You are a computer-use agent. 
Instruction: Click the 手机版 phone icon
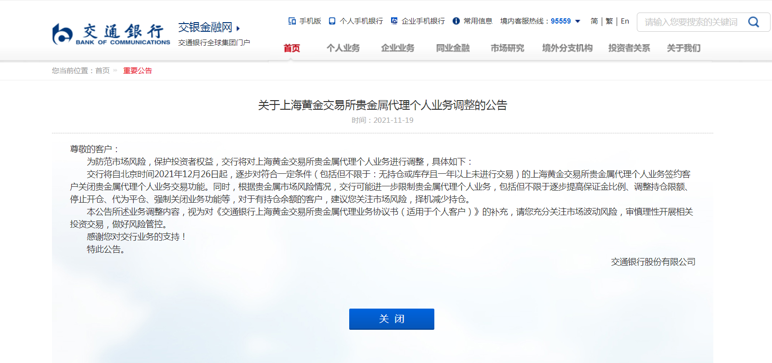tap(292, 21)
